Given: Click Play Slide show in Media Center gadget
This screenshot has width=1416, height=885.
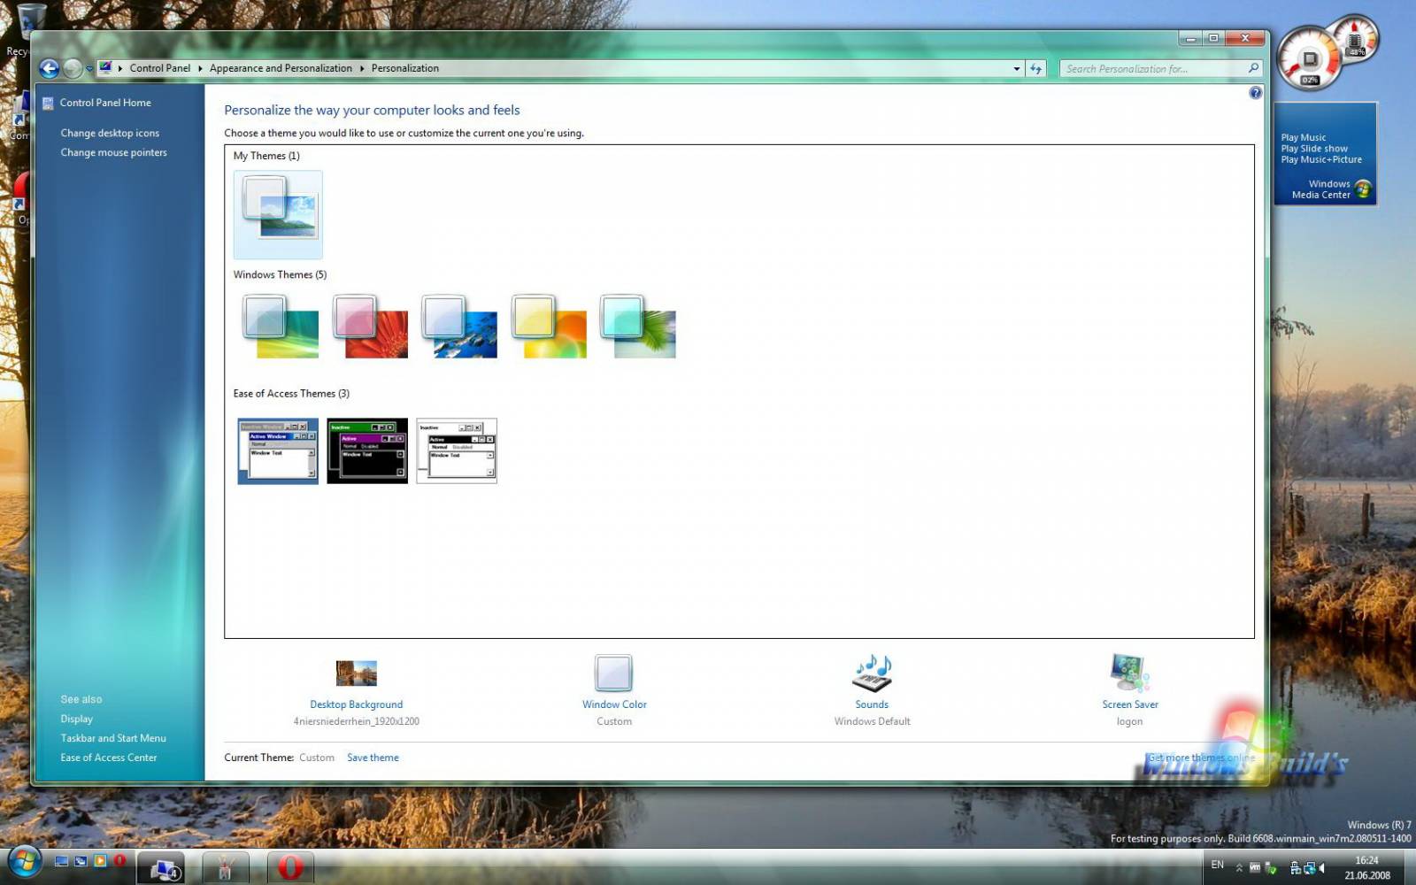Looking at the screenshot, I should point(1314,149).
